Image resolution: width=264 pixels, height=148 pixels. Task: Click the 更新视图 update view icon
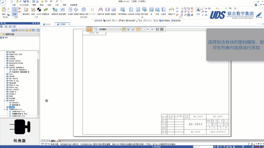62,12
